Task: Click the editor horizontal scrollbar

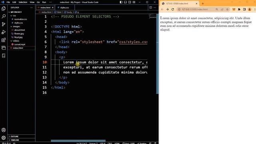Action: click(78, 141)
